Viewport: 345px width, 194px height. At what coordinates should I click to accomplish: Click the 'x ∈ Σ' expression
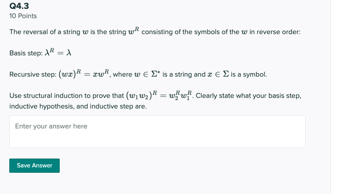click(x=218, y=74)
